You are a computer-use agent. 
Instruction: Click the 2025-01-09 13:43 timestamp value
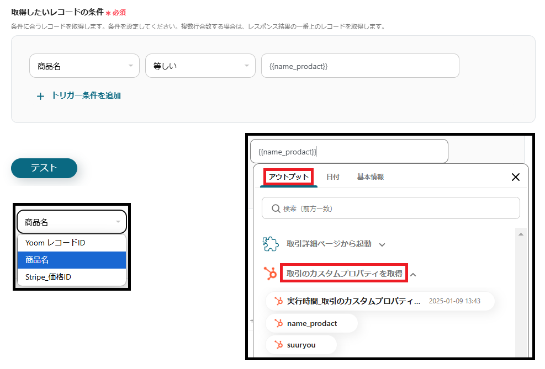[454, 301]
